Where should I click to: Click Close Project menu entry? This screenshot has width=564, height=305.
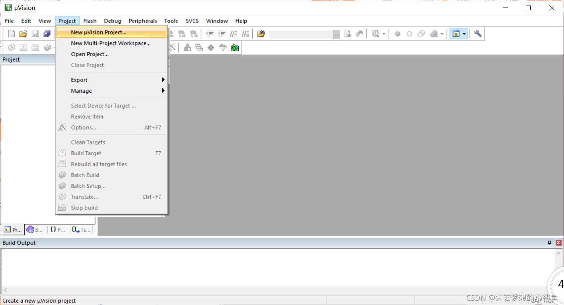click(112, 65)
